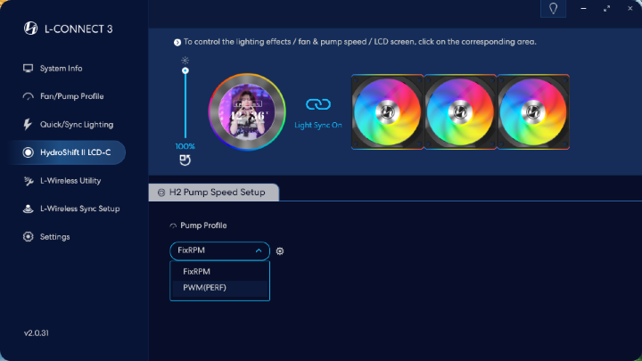Image resolution: width=642 pixels, height=361 pixels.
Task: Click the brightness slider handle
Action: pos(185,70)
